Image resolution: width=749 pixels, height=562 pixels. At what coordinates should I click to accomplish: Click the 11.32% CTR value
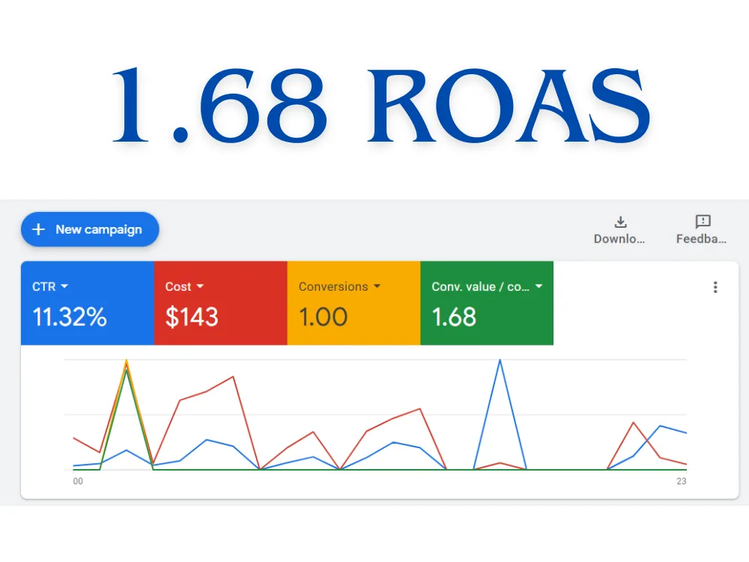coord(69,317)
